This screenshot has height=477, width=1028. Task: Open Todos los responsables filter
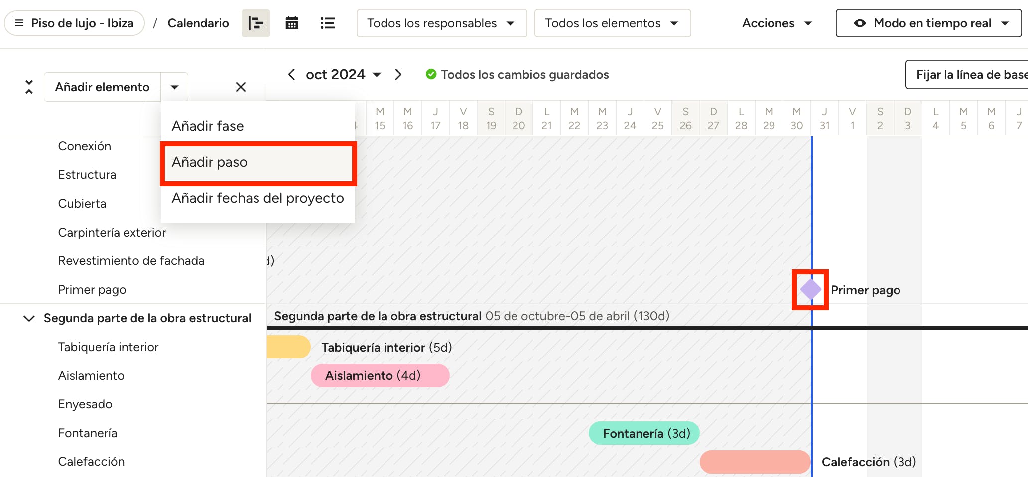click(441, 23)
